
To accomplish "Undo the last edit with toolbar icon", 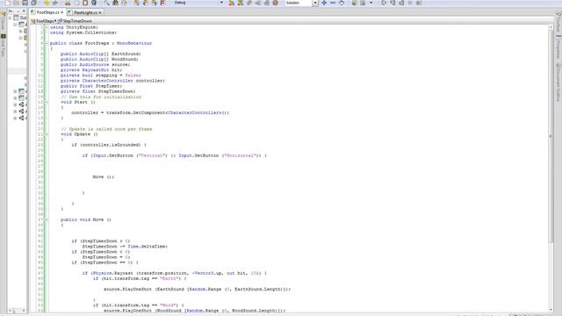I will click(x=47, y=3).
